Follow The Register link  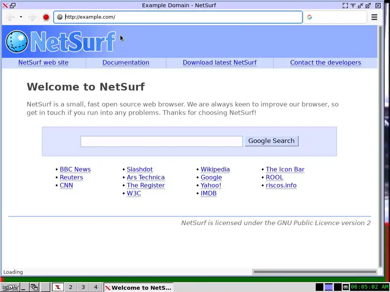pos(146,185)
